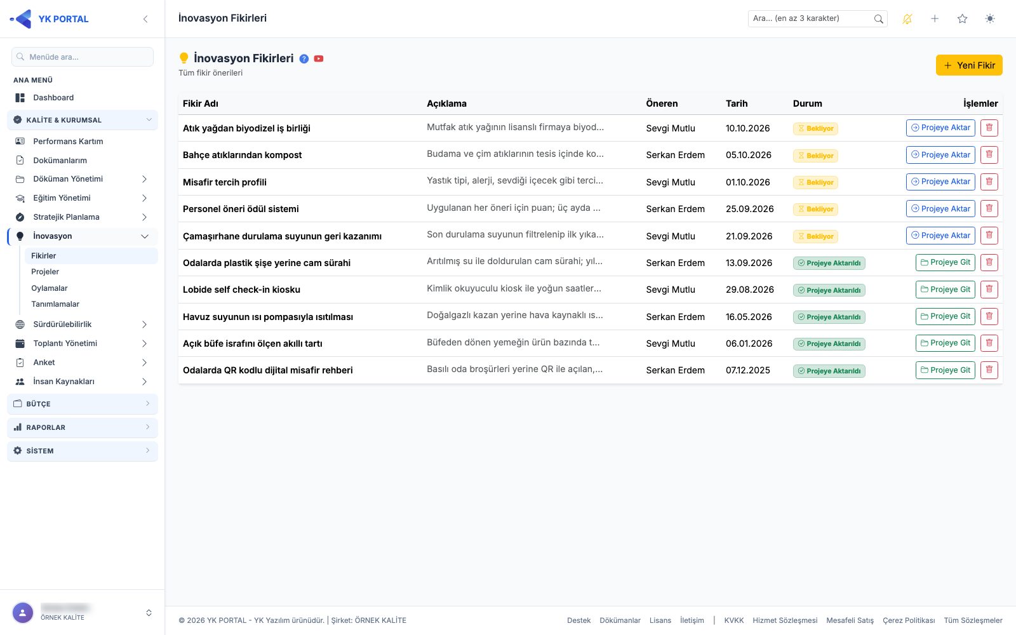Viewport: 1016px width, 635px height.
Task: Expand the Anket menu
Action: pyautogui.click(x=83, y=363)
